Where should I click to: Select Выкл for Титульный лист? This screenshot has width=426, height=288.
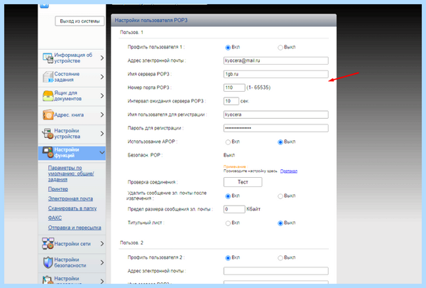coord(280,223)
